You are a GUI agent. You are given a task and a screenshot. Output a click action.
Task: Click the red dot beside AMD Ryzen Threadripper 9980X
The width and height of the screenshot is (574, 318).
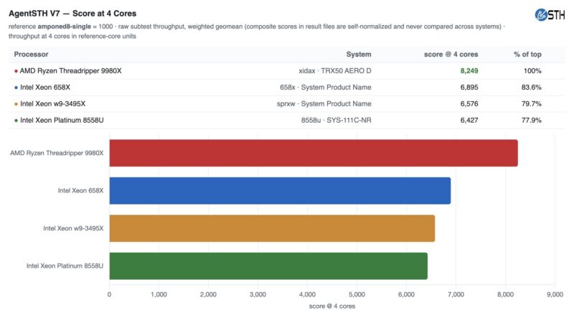tap(16, 71)
